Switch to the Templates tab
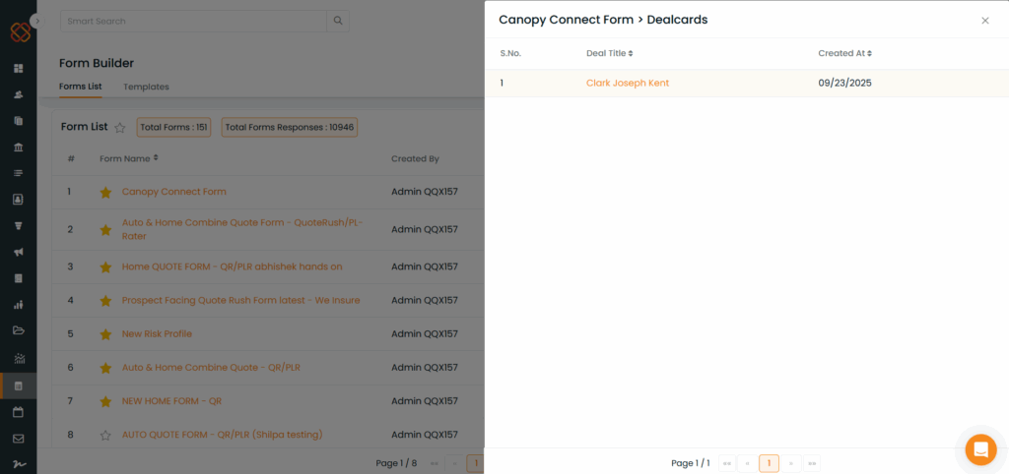This screenshot has width=1009, height=474. [x=146, y=87]
